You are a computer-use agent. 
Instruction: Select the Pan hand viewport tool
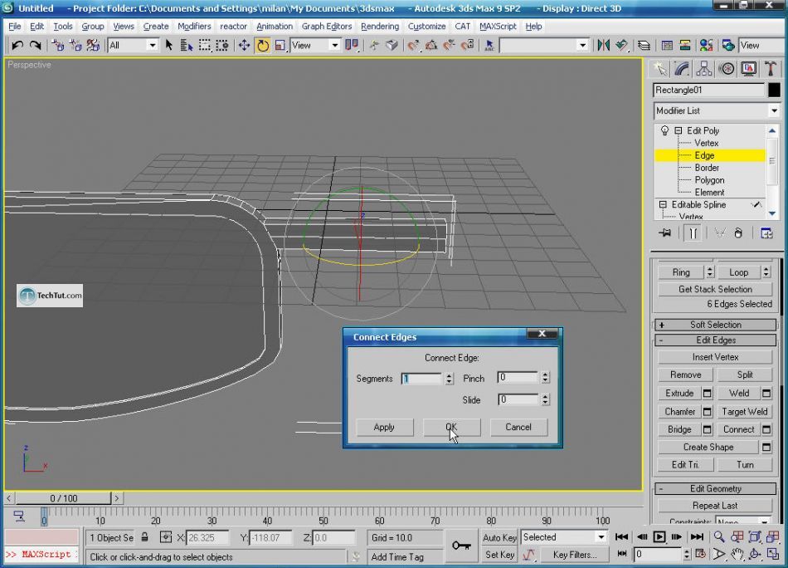(737, 555)
